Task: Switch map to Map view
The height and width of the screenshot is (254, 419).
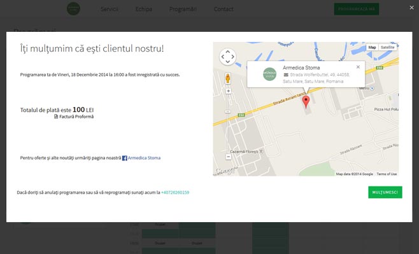Action: pos(373,47)
